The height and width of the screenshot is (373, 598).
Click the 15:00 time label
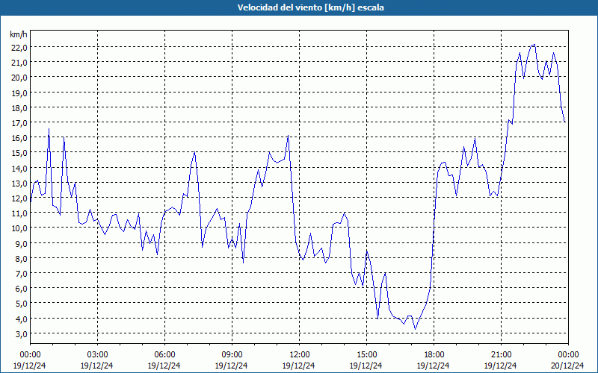point(366,355)
